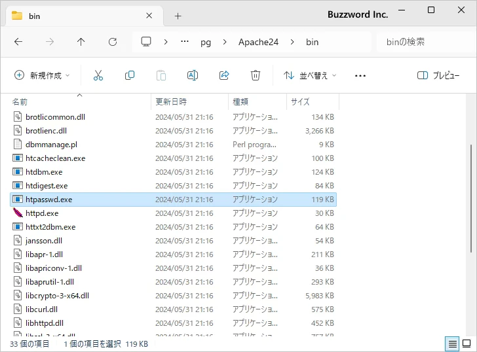This screenshot has width=477, height=352.
Task: Add a new File Explorer tab
Action: [x=178, y=16]
